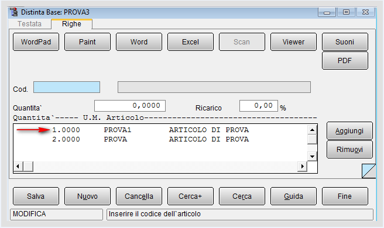Click the list scroll right arrow

click(x=302, y=167)
